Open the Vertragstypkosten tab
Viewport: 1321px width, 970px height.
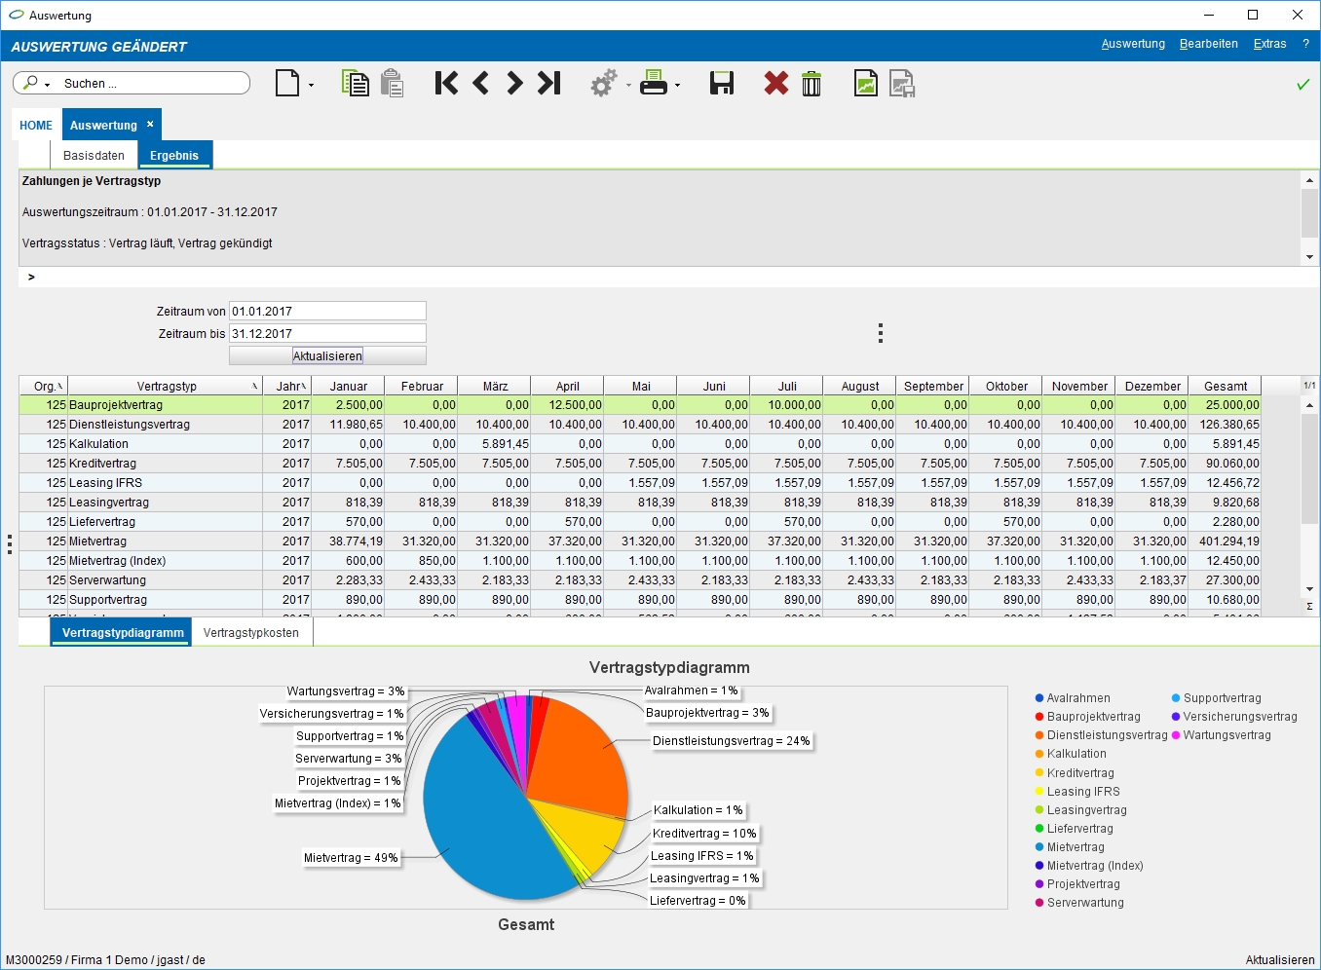pyautogui.click(x=251, y=633)
